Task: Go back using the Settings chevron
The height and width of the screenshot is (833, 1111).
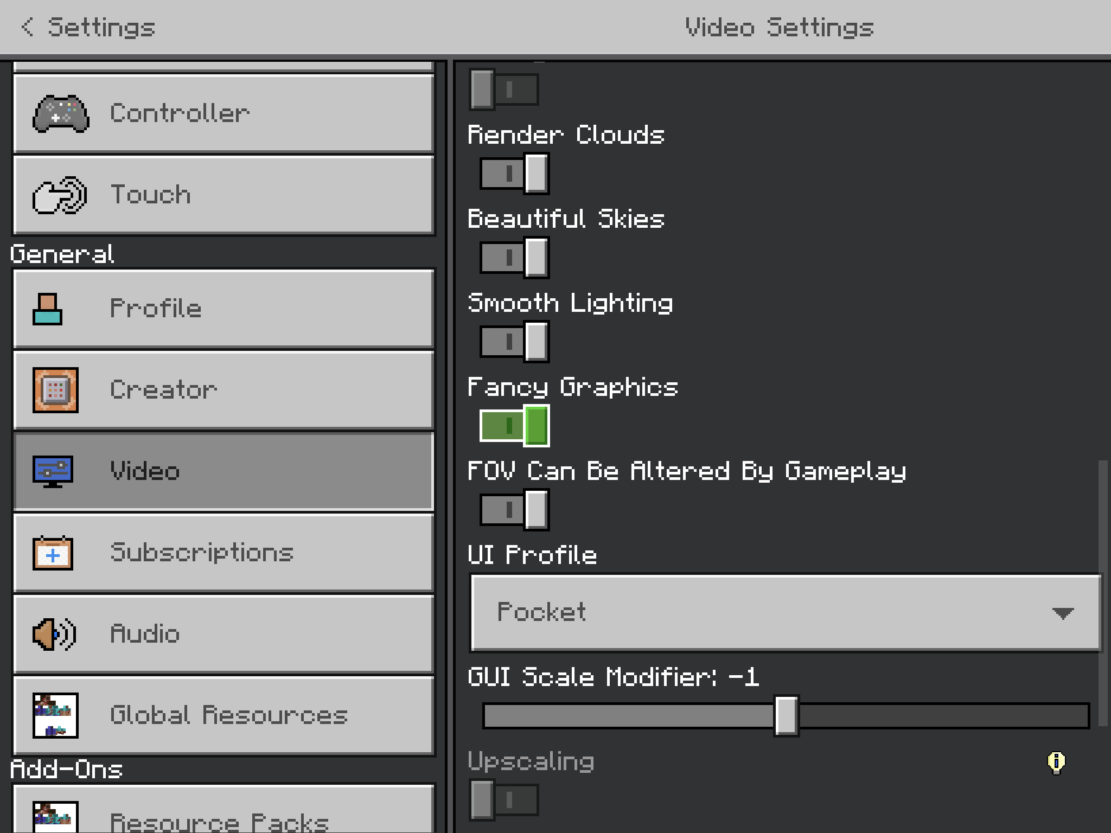Action: 27,27
